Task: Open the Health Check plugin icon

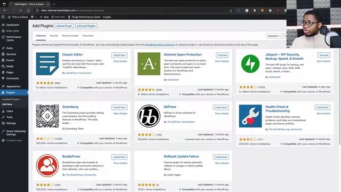Action: 250,116
